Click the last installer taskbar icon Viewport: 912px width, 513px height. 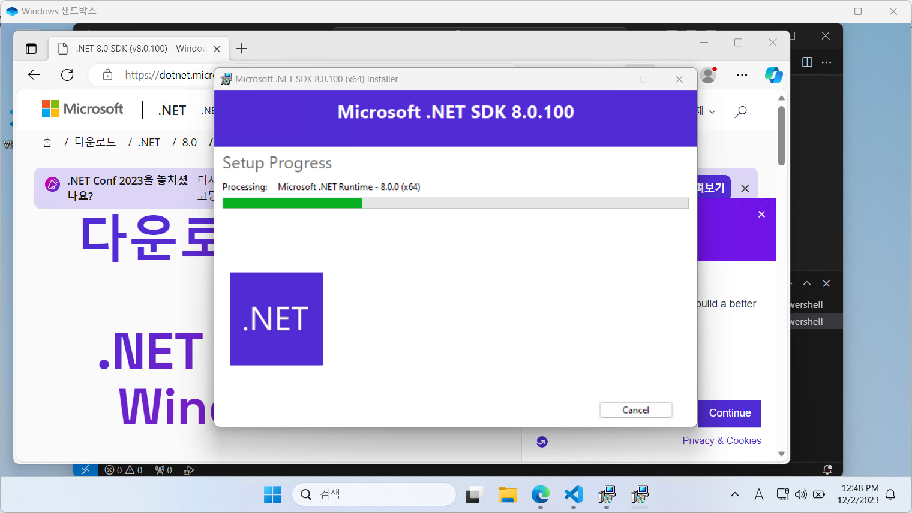tap(640, 495)
